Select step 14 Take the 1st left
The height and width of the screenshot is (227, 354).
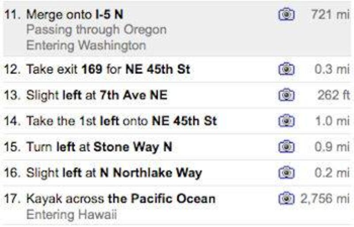121,120
